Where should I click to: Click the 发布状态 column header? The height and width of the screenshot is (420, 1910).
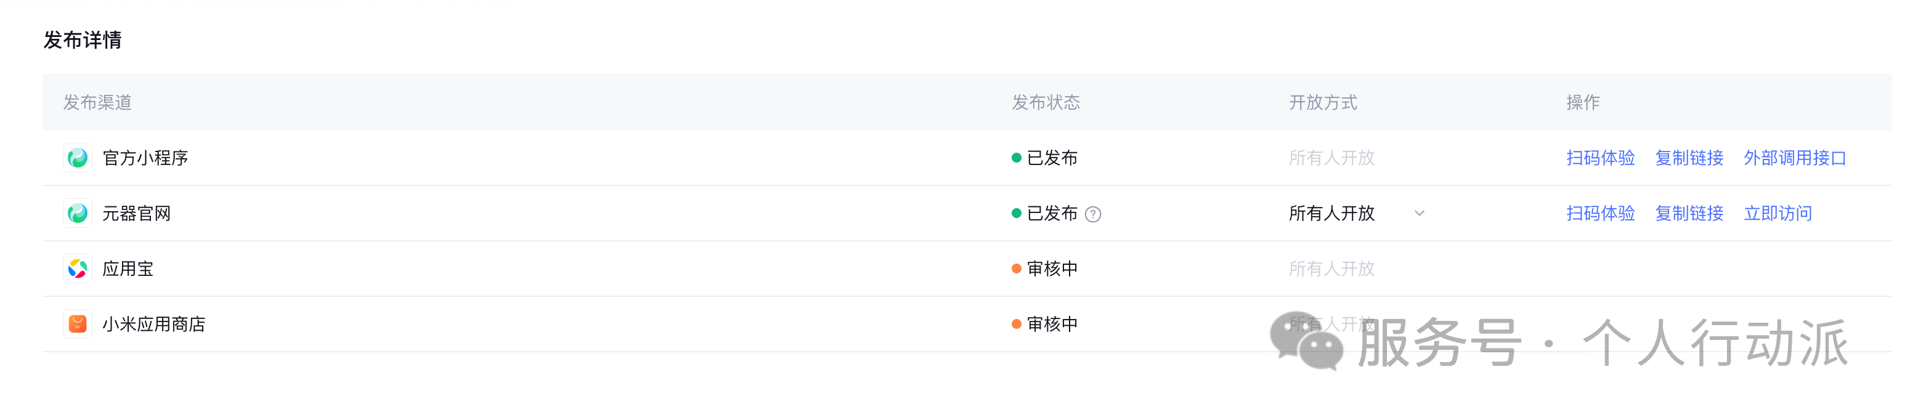1046,102
